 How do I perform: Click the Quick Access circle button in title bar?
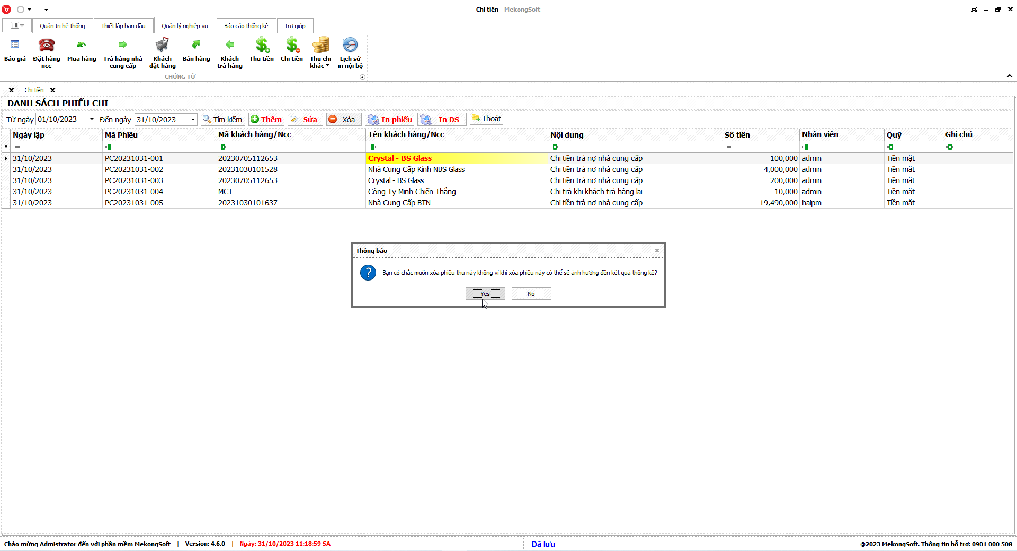click(21, 10)
